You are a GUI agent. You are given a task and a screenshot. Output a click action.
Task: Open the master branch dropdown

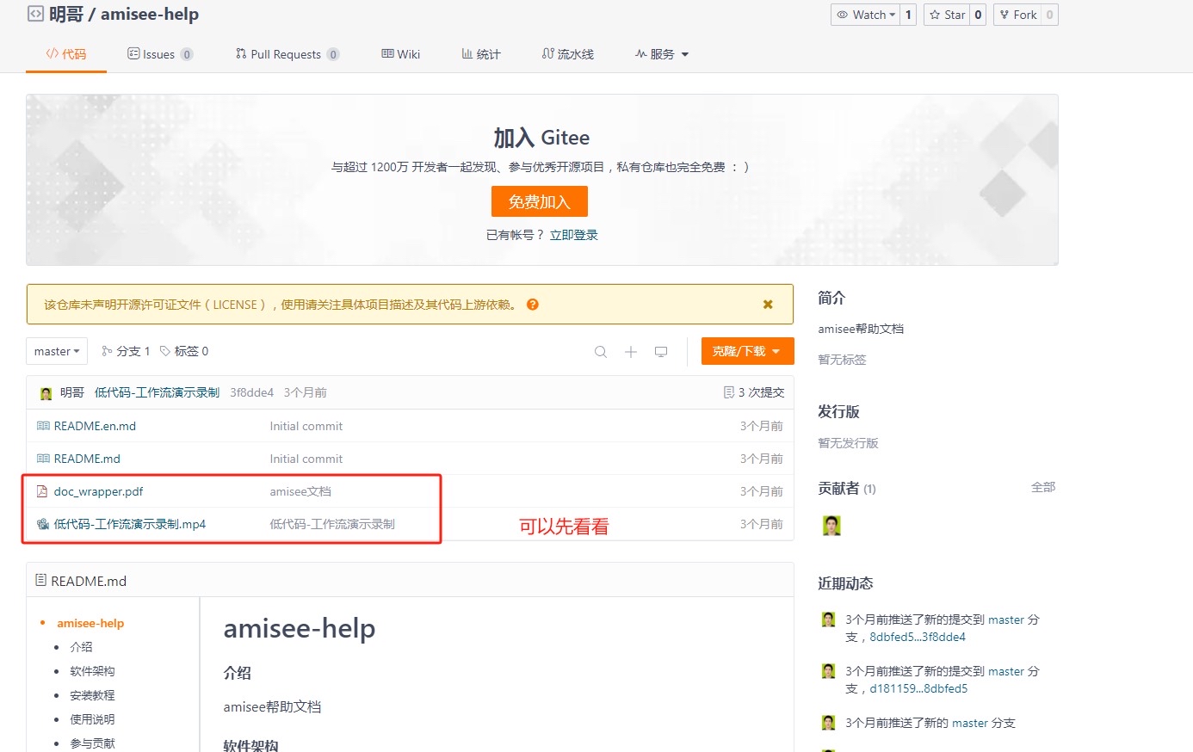57,351
